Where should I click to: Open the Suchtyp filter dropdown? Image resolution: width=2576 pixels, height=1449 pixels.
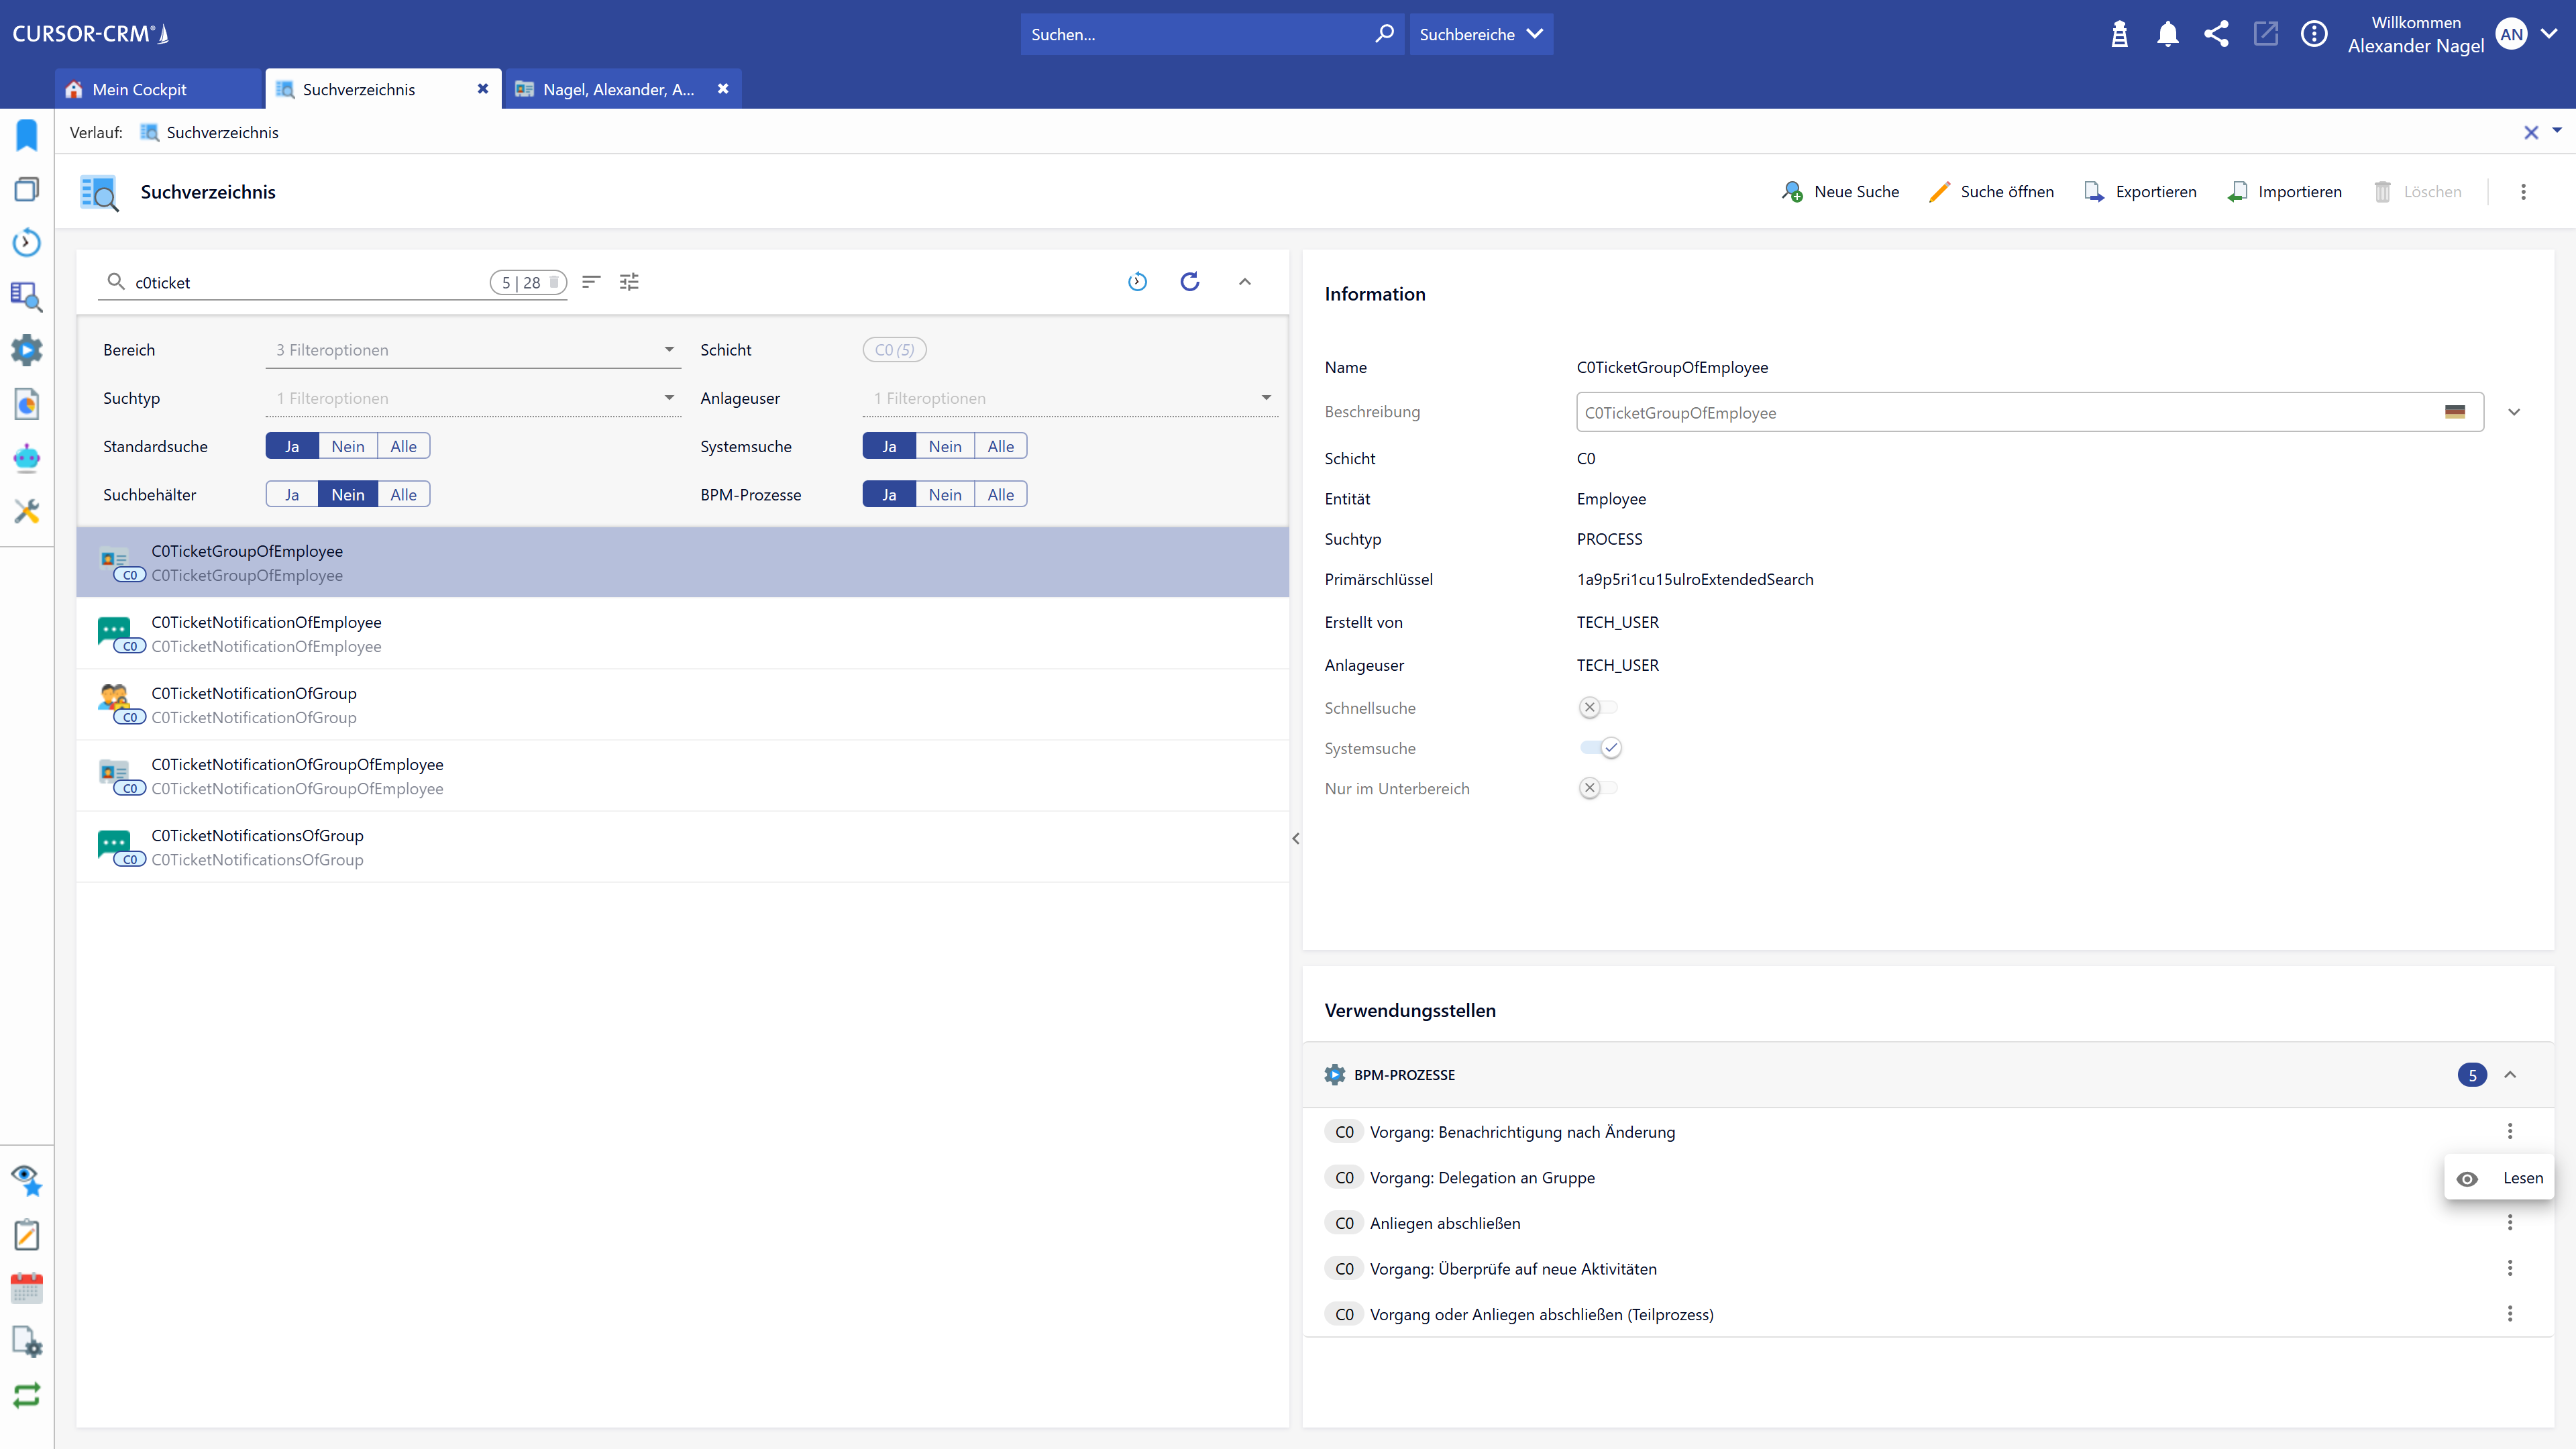(x=473, y=398)
